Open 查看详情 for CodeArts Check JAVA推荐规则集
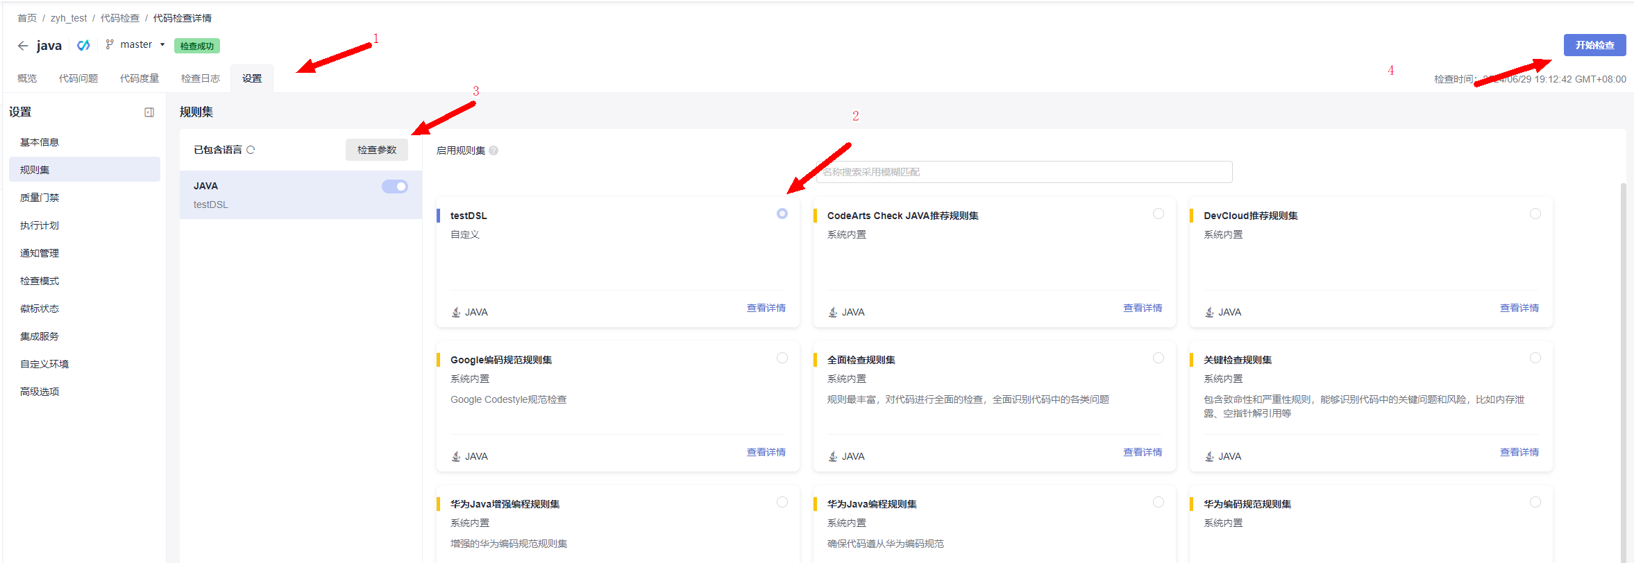The image size is (1634, 563). pos(1143,308)
